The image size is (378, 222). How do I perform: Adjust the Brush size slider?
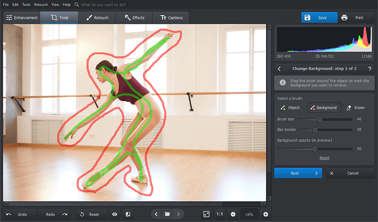[x=325, y=119]
